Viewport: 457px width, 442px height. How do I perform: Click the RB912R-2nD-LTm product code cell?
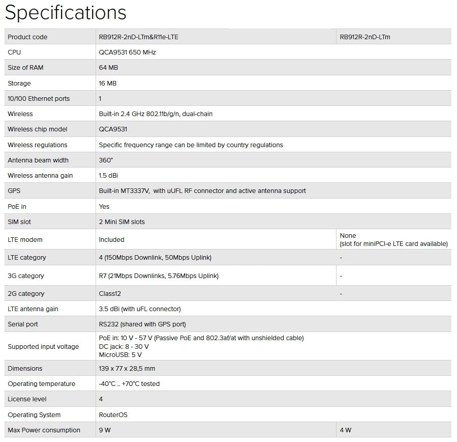point(364,37)
